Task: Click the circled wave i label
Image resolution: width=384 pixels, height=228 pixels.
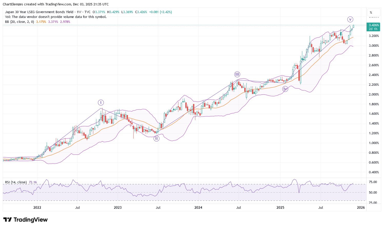Action: 101,103
